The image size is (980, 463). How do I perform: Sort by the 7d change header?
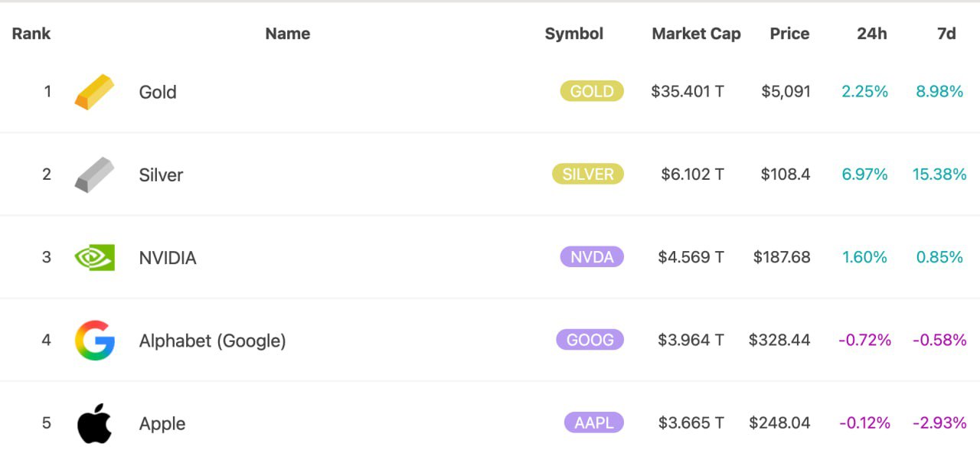946,34
